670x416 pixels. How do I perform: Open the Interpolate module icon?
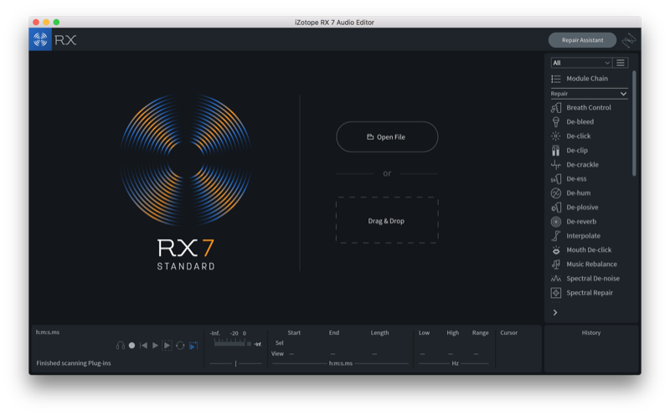[x=555, y=236]
